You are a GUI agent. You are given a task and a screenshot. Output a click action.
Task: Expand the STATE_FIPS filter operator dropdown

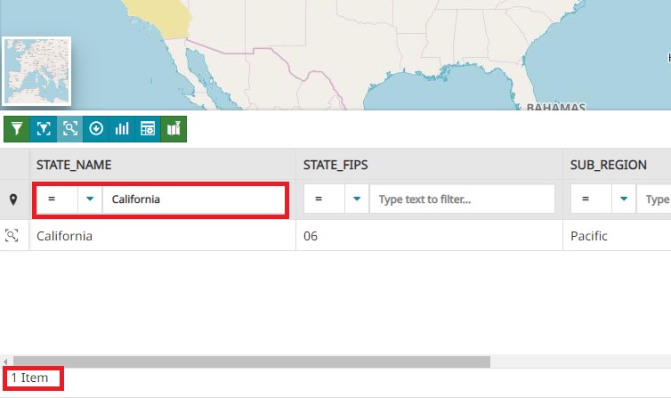pos(356,199)
